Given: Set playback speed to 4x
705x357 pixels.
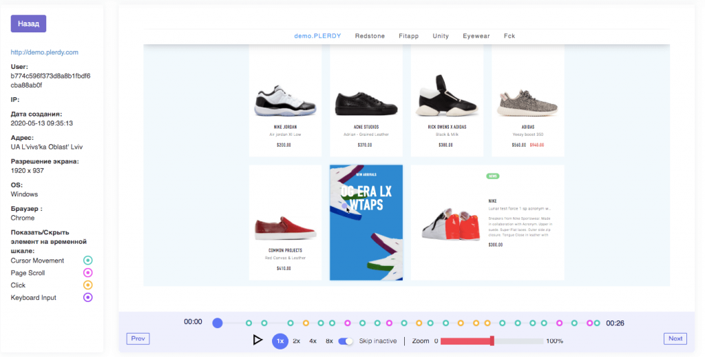Looking at the screenshot, I should click(x=313, y=340).
